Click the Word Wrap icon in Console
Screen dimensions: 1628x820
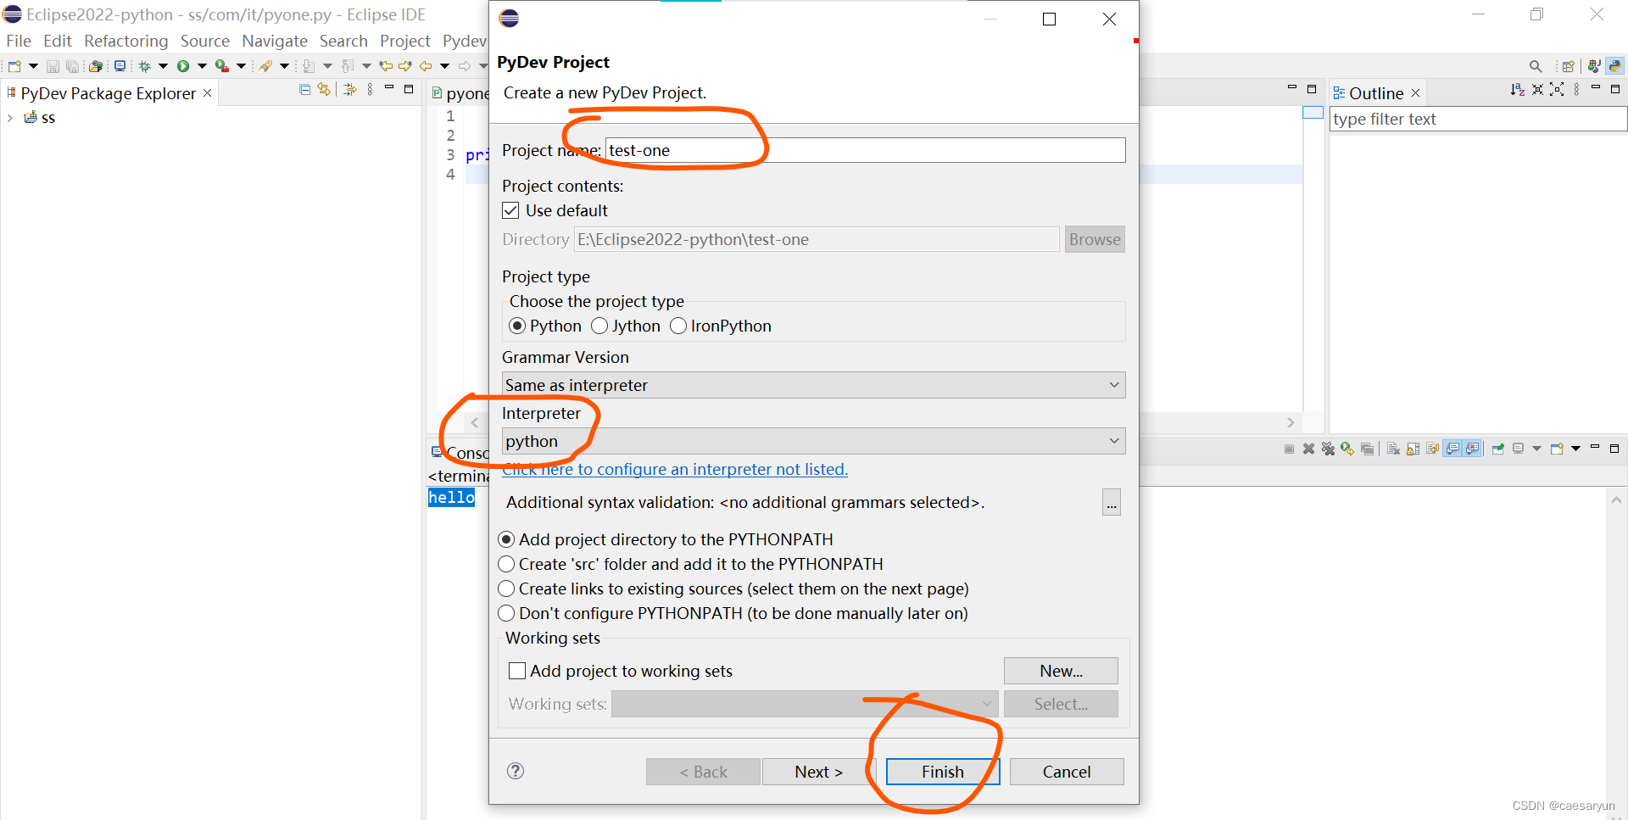[x=1432, y=449]
